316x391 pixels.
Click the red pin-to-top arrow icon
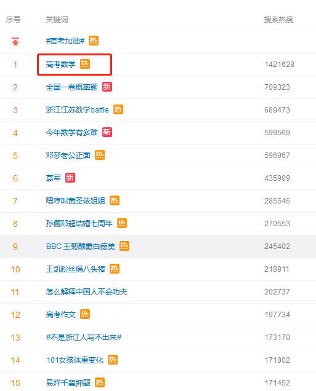pos(15,41)
